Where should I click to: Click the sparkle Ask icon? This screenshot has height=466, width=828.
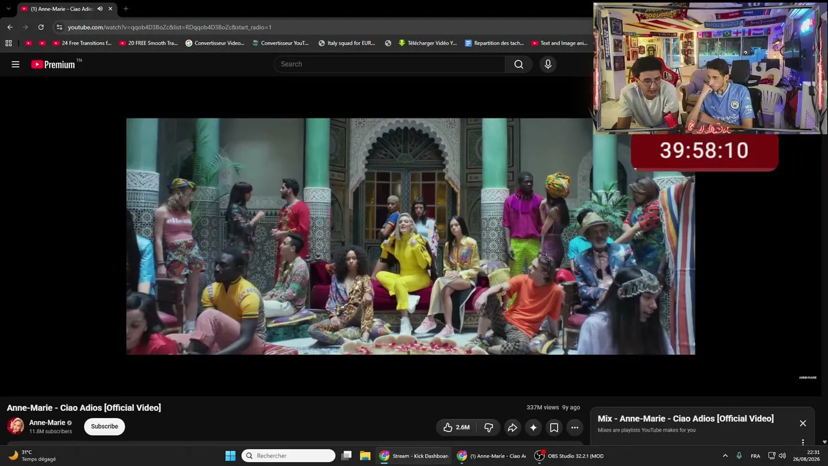(x=533, y=427)
